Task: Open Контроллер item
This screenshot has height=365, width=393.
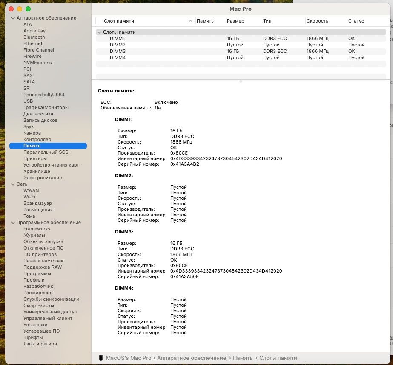Action: coord(37,139)
